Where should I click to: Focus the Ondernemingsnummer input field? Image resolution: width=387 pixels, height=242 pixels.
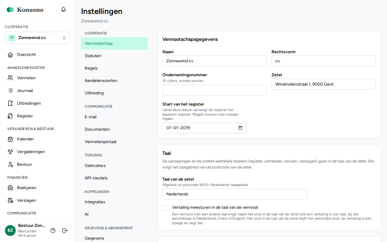click(x=214, y=90)
